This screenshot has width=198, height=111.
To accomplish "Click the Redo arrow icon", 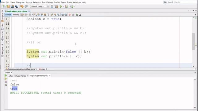I will (x=26, y=6).
